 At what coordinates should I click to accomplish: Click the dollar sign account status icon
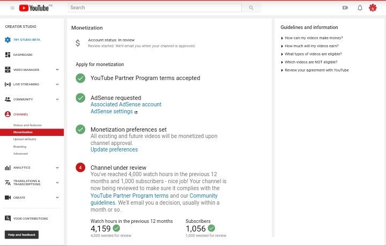coord(78,43)
